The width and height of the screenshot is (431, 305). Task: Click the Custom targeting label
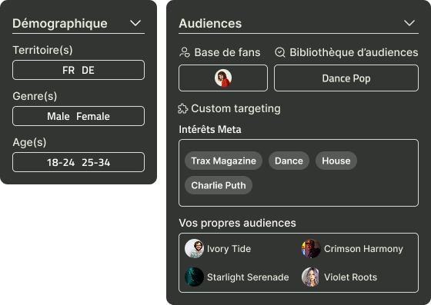236,108
